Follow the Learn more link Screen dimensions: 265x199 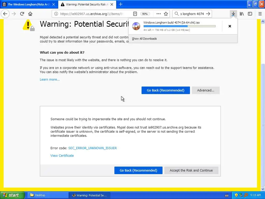pyautogui.click(x=50, y=79)
